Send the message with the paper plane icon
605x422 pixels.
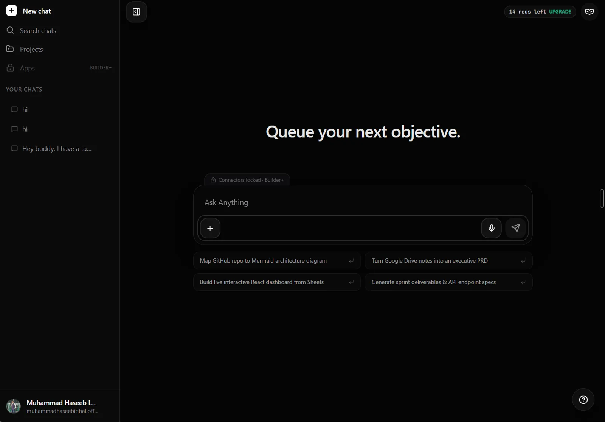click(x=516, y=228)
